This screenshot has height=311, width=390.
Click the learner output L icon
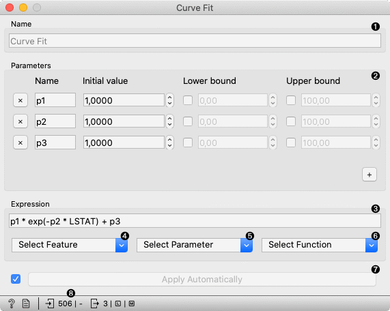118,303
